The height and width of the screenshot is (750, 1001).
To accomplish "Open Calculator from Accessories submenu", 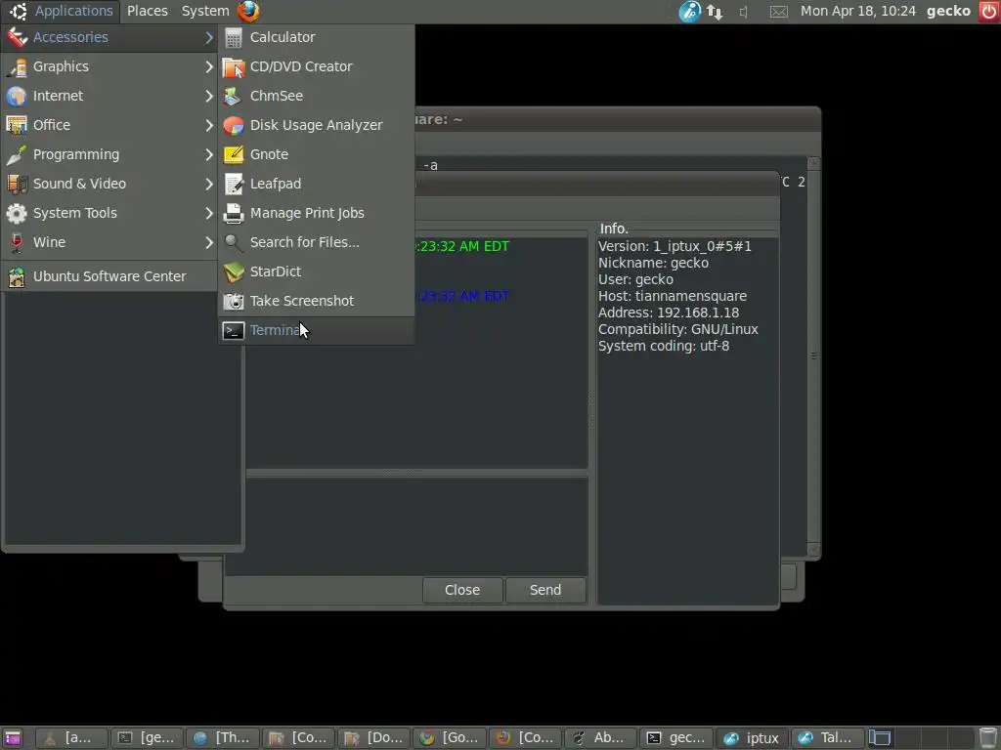I will click(x=316, y=37).
